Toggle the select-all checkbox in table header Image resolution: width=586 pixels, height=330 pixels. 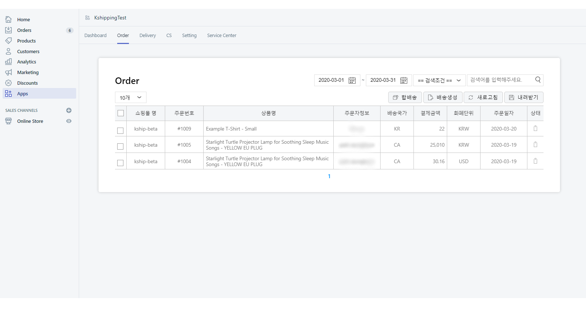coord(120,113)
